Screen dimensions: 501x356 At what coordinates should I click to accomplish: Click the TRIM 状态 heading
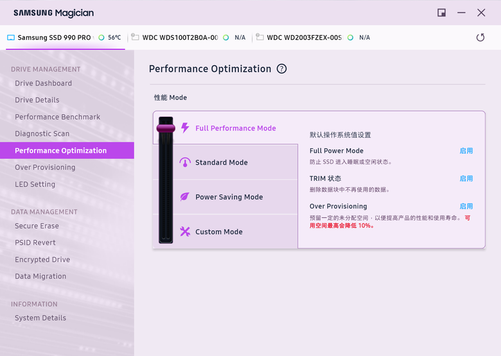point(325,178)
